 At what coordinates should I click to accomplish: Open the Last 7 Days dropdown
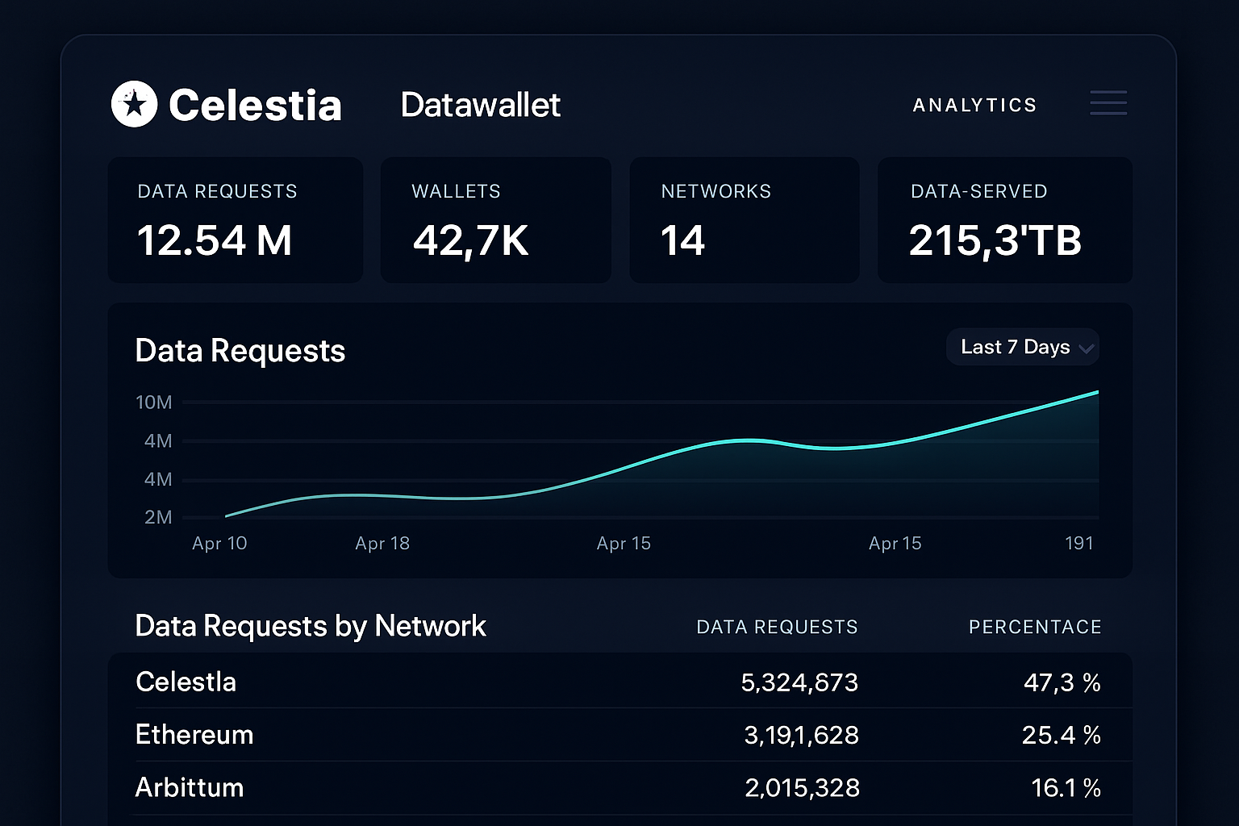pyautogui.click(x=1022, y=347)
